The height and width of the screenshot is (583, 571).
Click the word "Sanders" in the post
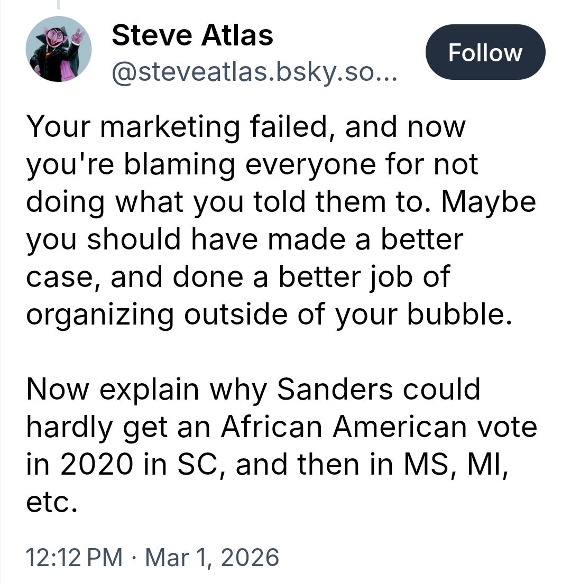334,390
